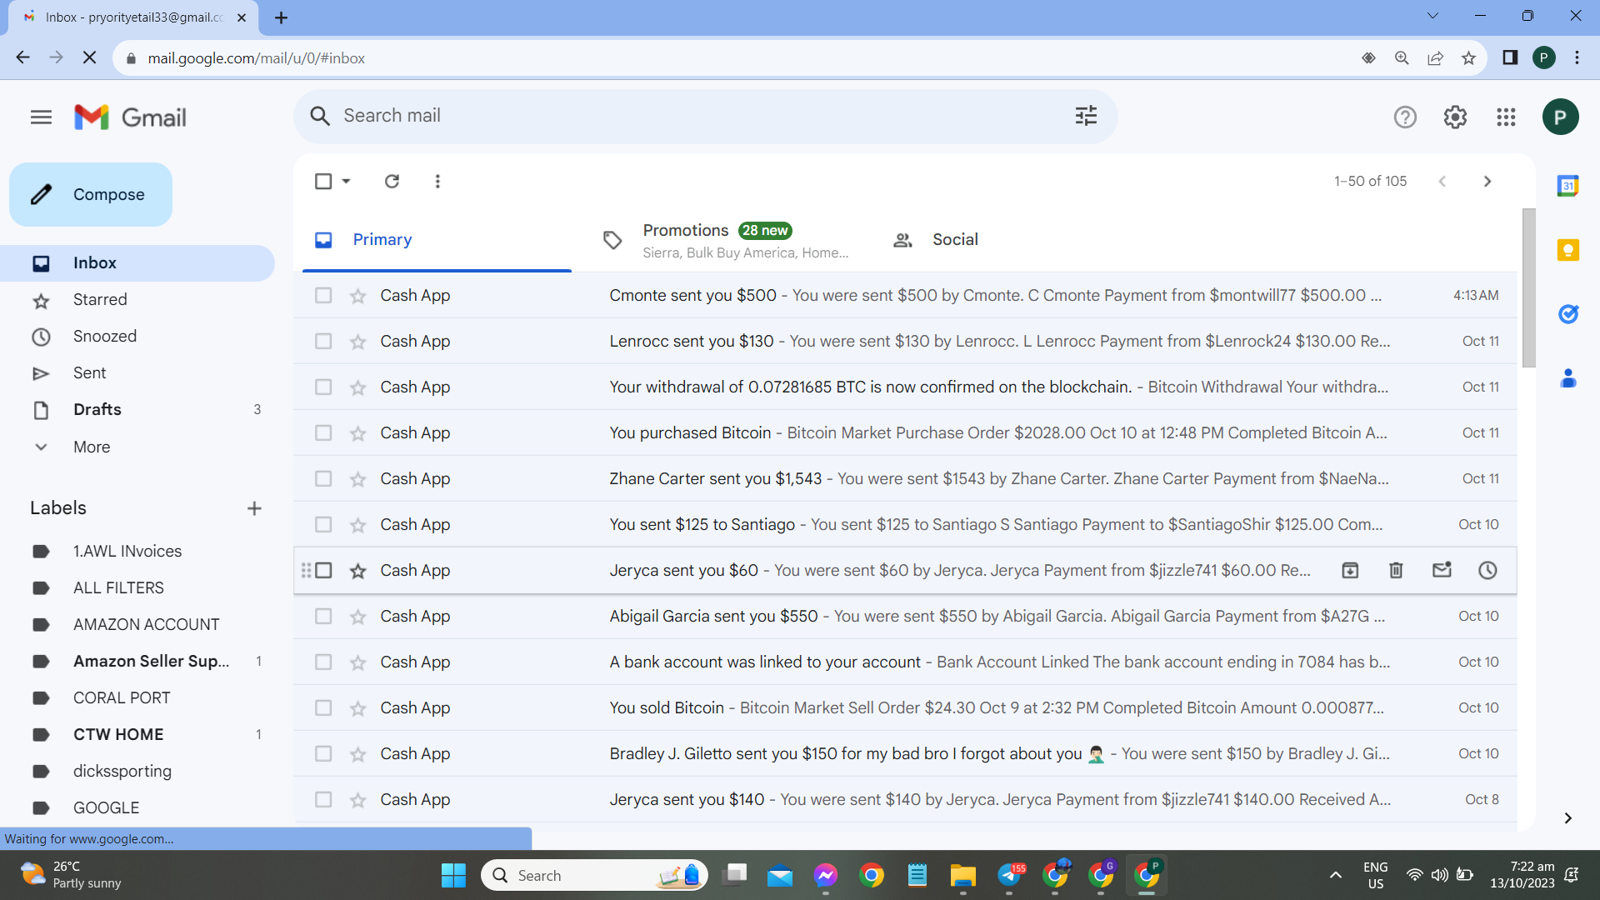The width and height of the screenshot is (1600, 900).
Task: Open the More options three-dot menu above inbox
Action: click(x=437, y=181)
